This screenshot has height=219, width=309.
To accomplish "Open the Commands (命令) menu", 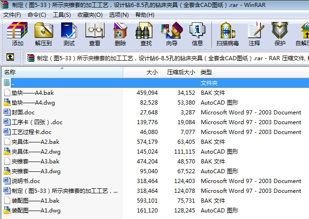I will (37, 15).
